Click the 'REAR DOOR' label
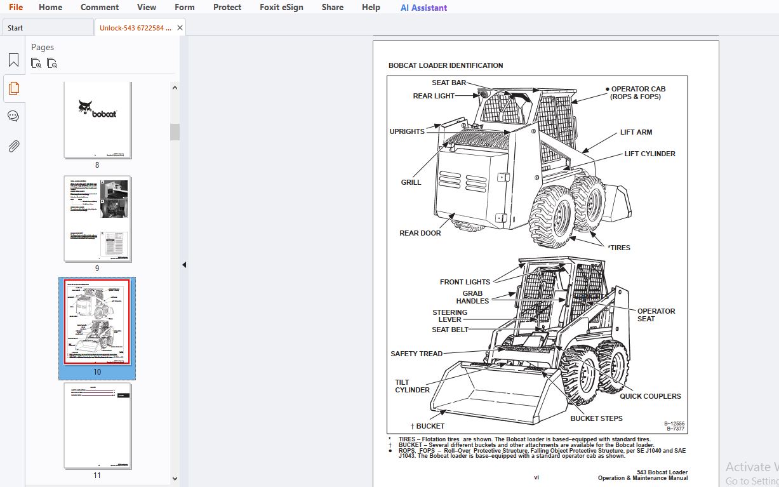 click(420, 233)
